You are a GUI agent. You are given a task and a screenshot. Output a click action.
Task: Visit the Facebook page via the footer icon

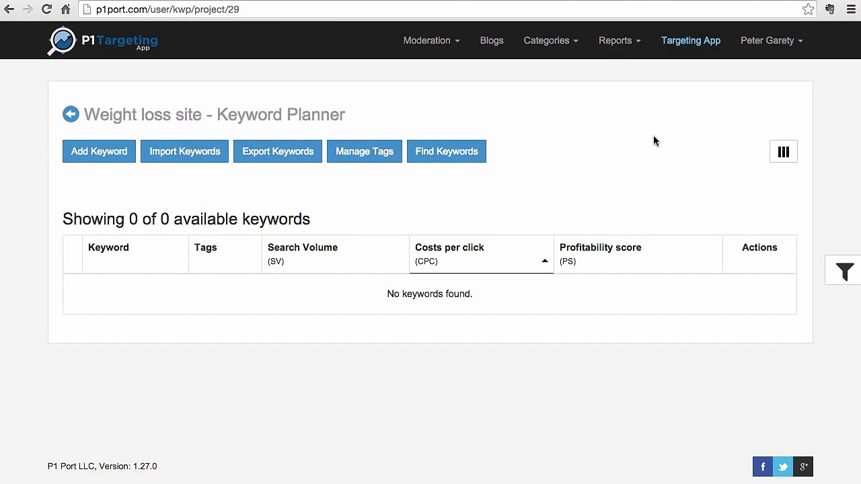[763, 467]
